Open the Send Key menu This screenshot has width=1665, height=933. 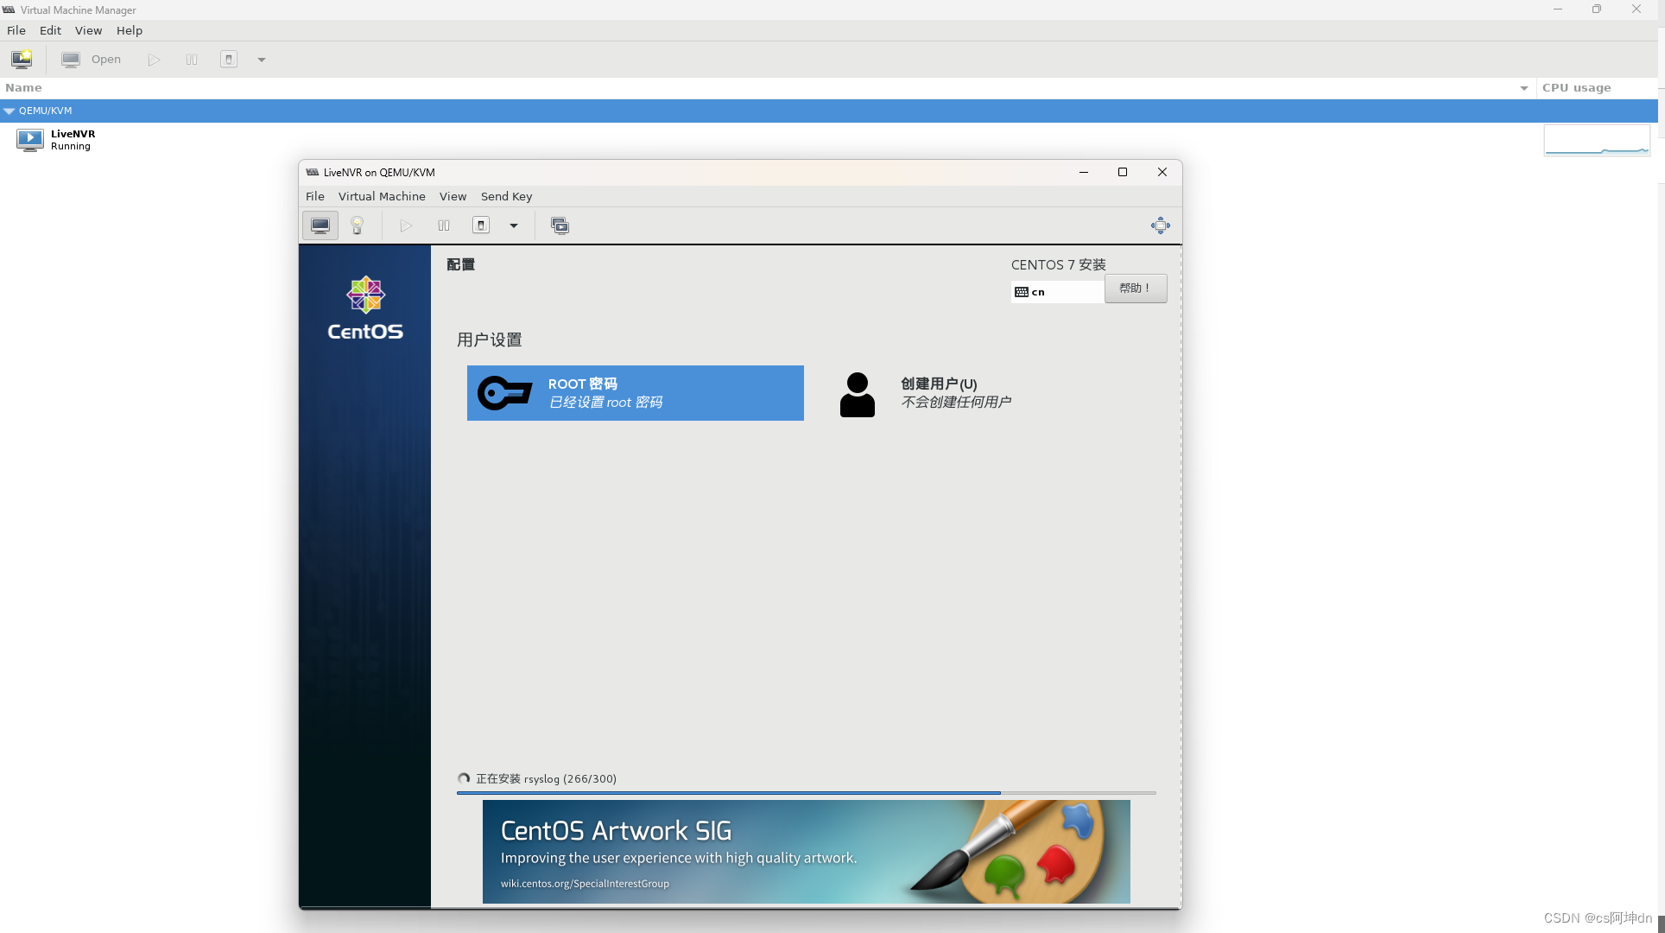tap(506, 196)
